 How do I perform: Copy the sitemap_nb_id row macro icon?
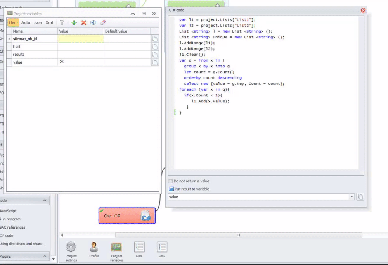155,39
